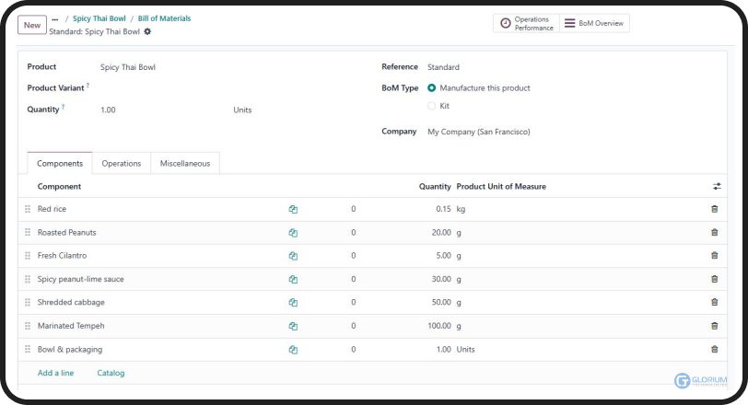Click the Product Unit of Measure header
This screenshot has height=405, width=748.
point(501,186)
